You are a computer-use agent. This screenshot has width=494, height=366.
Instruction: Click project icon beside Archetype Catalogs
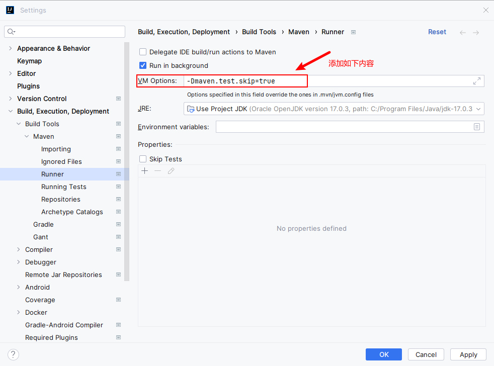(x=118, y=212)
